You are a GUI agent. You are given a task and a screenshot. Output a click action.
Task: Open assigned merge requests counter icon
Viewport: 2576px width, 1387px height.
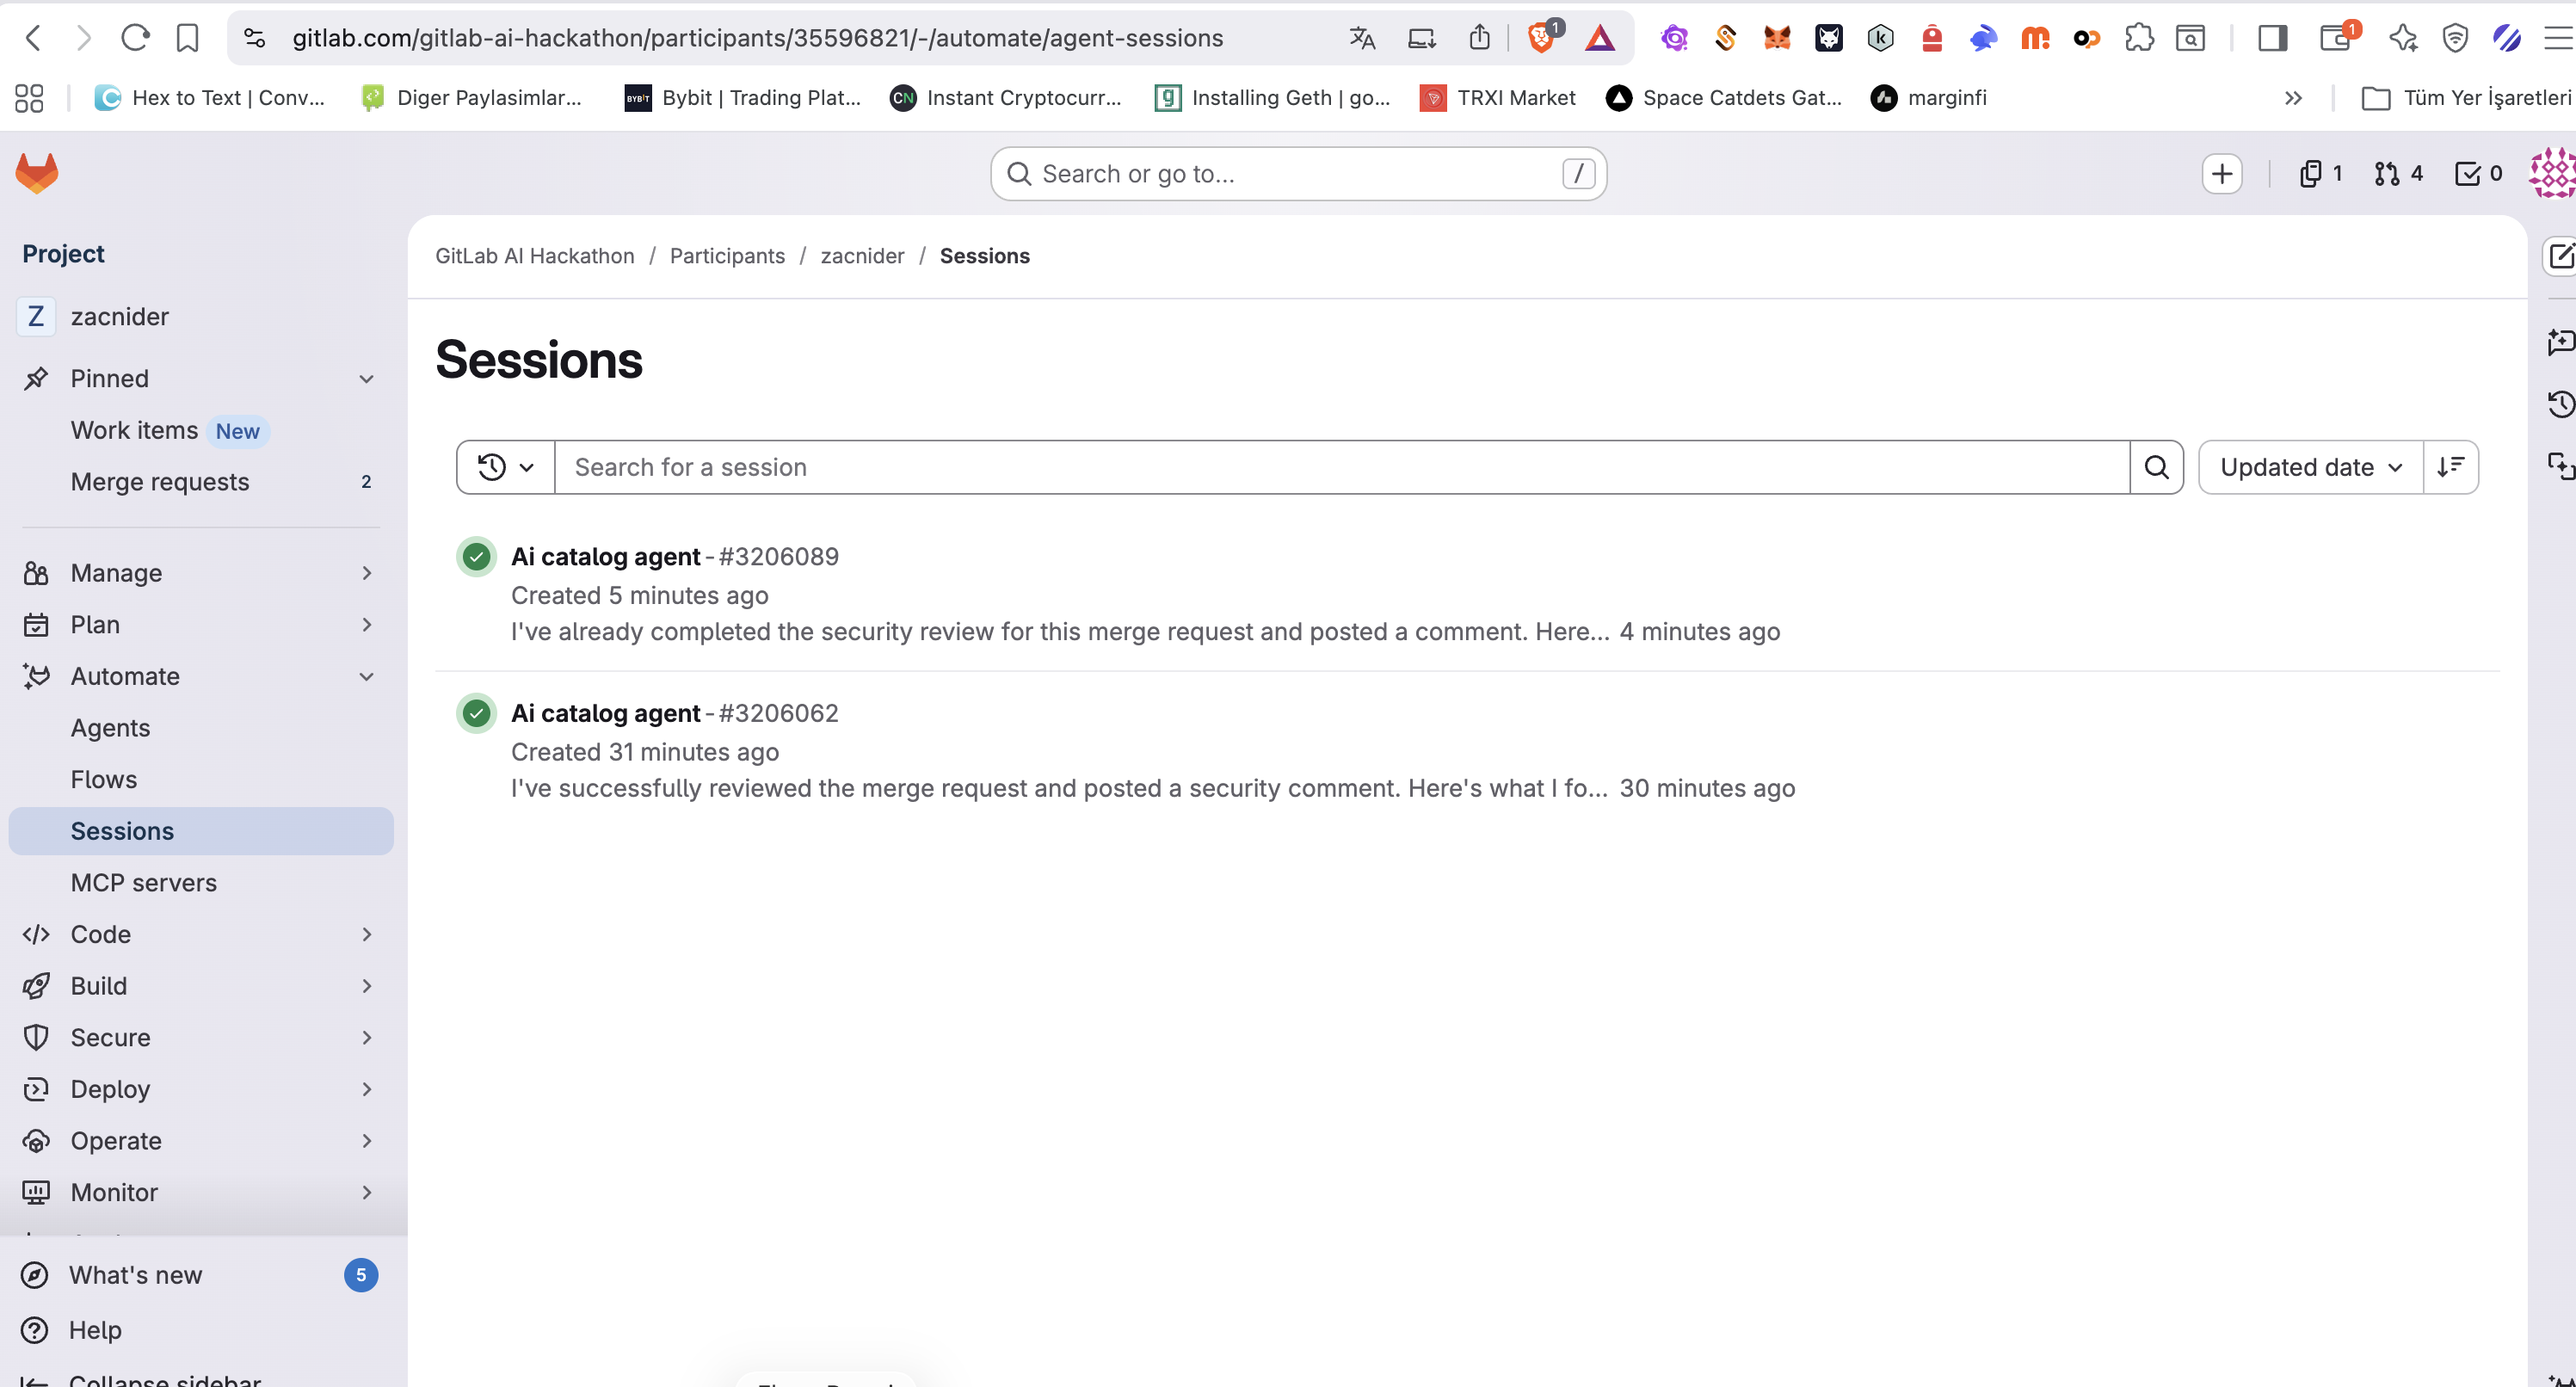(x=2397, y=174)
